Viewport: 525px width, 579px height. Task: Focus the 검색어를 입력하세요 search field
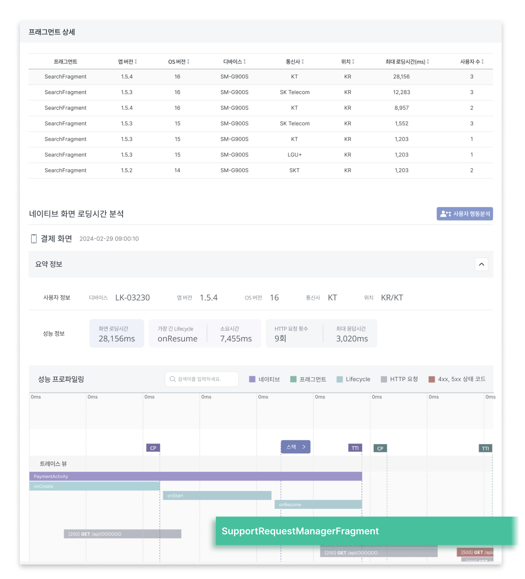(x=202, y=379)
